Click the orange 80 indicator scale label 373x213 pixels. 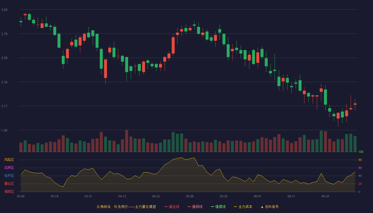(x=360, y=160)
